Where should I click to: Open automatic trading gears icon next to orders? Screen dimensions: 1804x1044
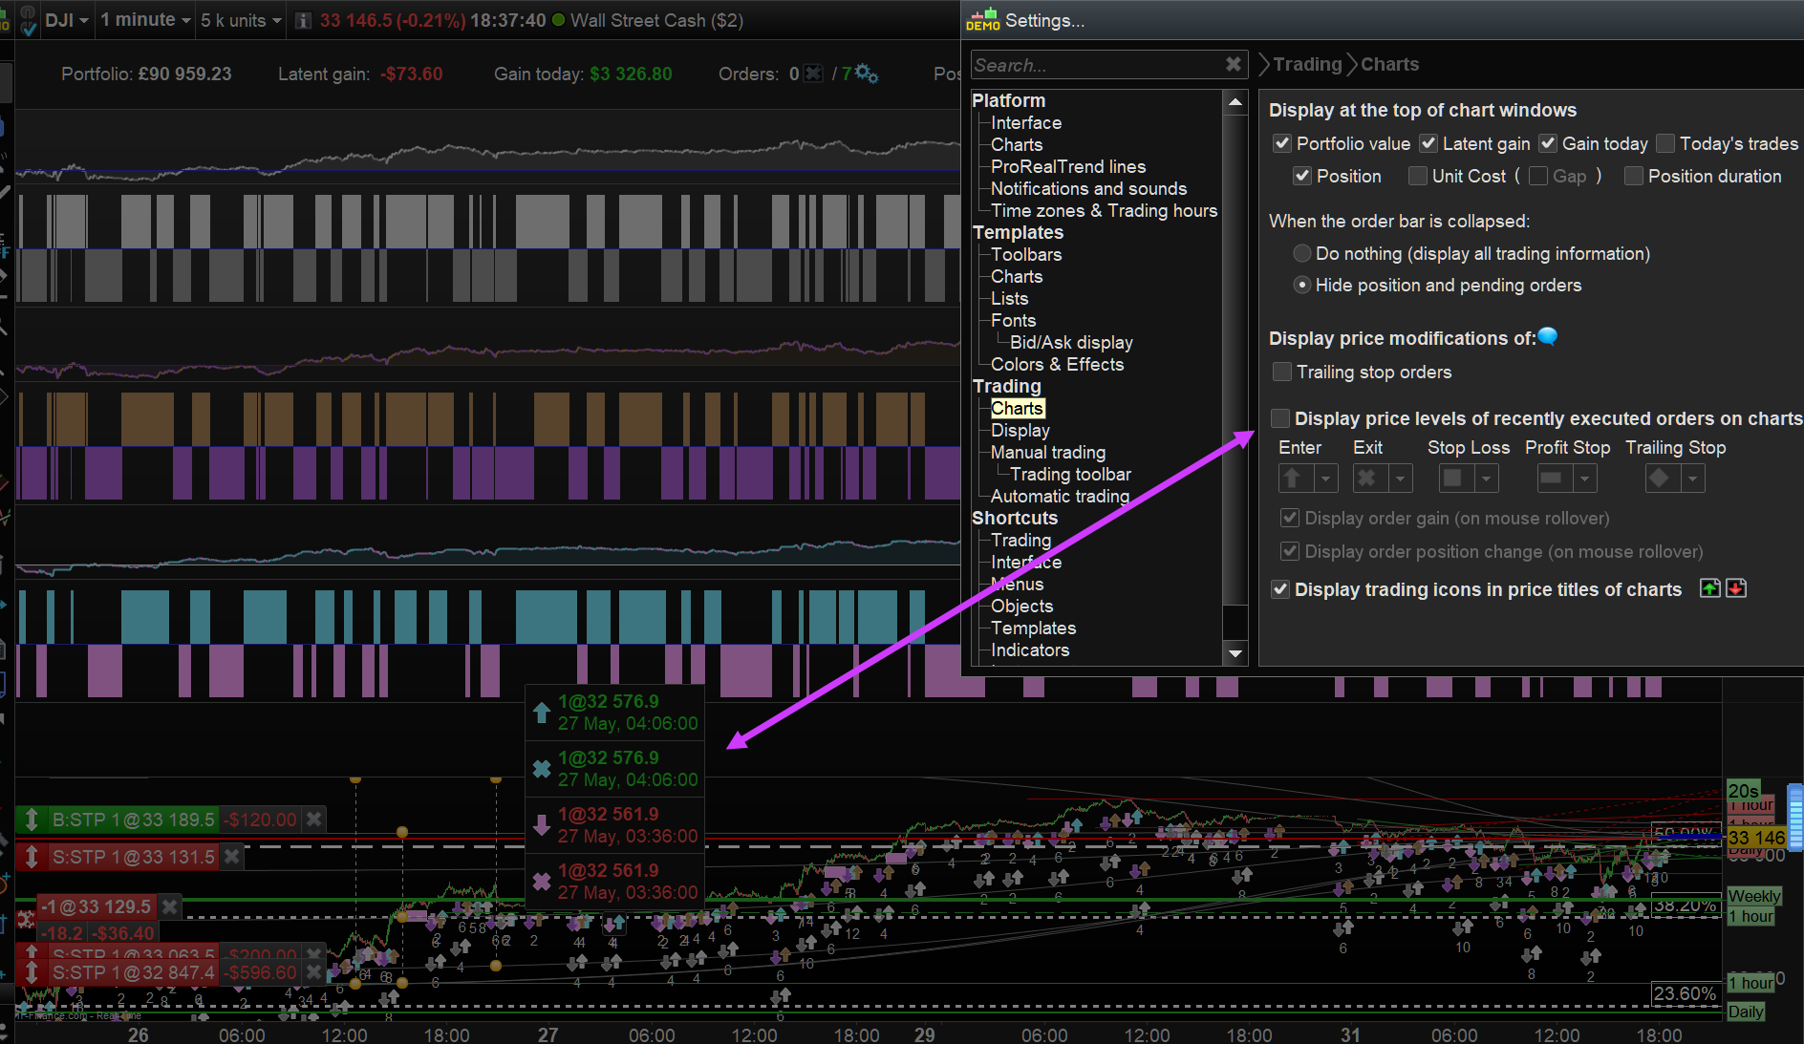[867, 74]
